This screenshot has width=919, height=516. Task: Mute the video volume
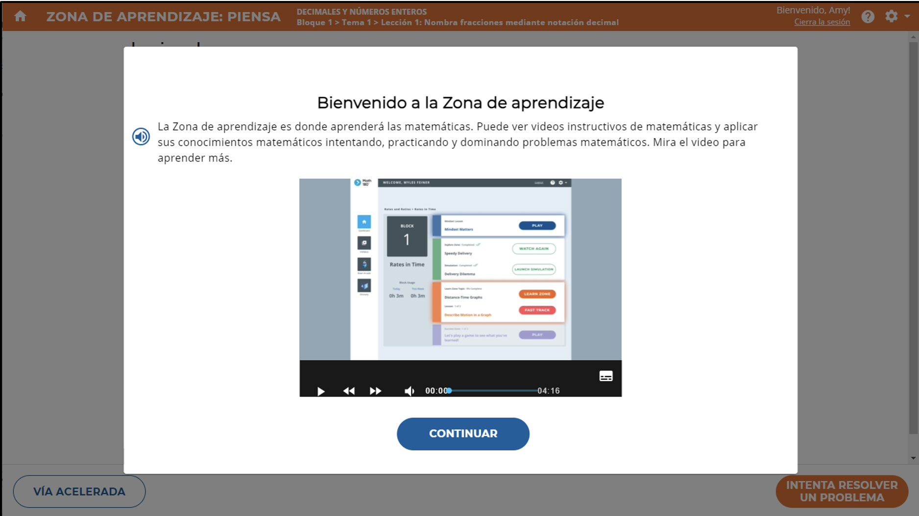[409, 391]
